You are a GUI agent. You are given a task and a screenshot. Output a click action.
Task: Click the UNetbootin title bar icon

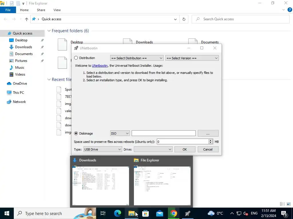[76, 48]
